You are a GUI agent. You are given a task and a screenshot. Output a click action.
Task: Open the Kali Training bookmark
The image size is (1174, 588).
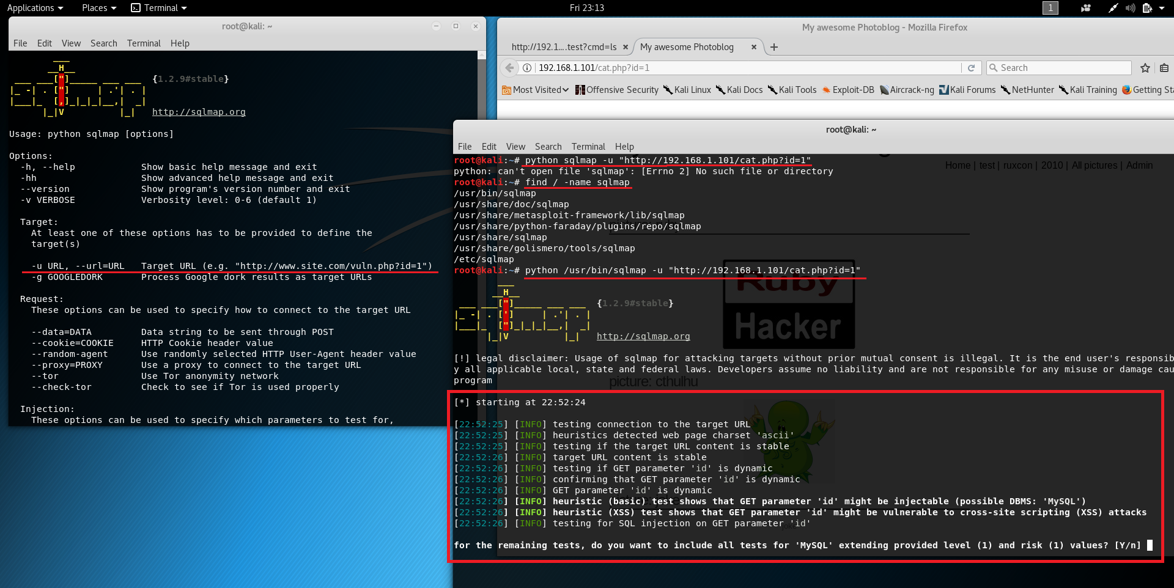coord(1088,90)
